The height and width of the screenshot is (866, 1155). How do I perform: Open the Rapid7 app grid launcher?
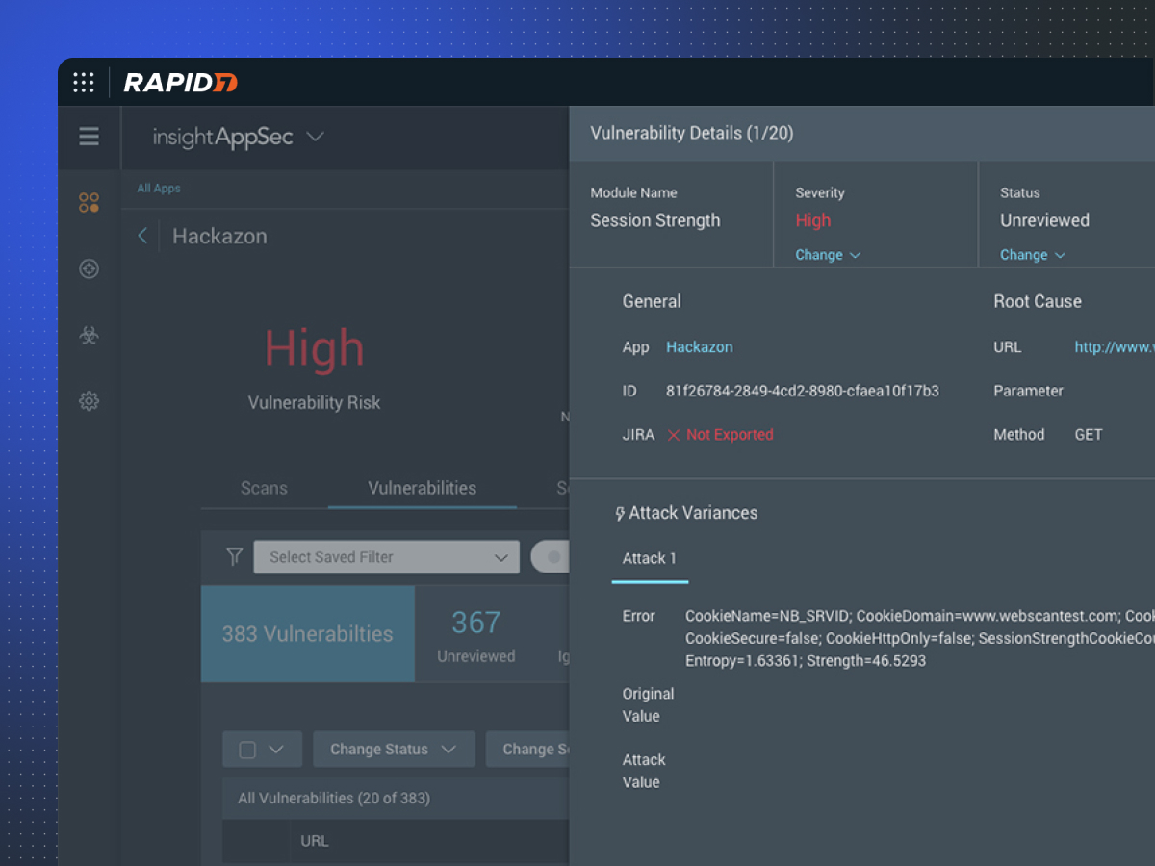click(x=84, y=83)
